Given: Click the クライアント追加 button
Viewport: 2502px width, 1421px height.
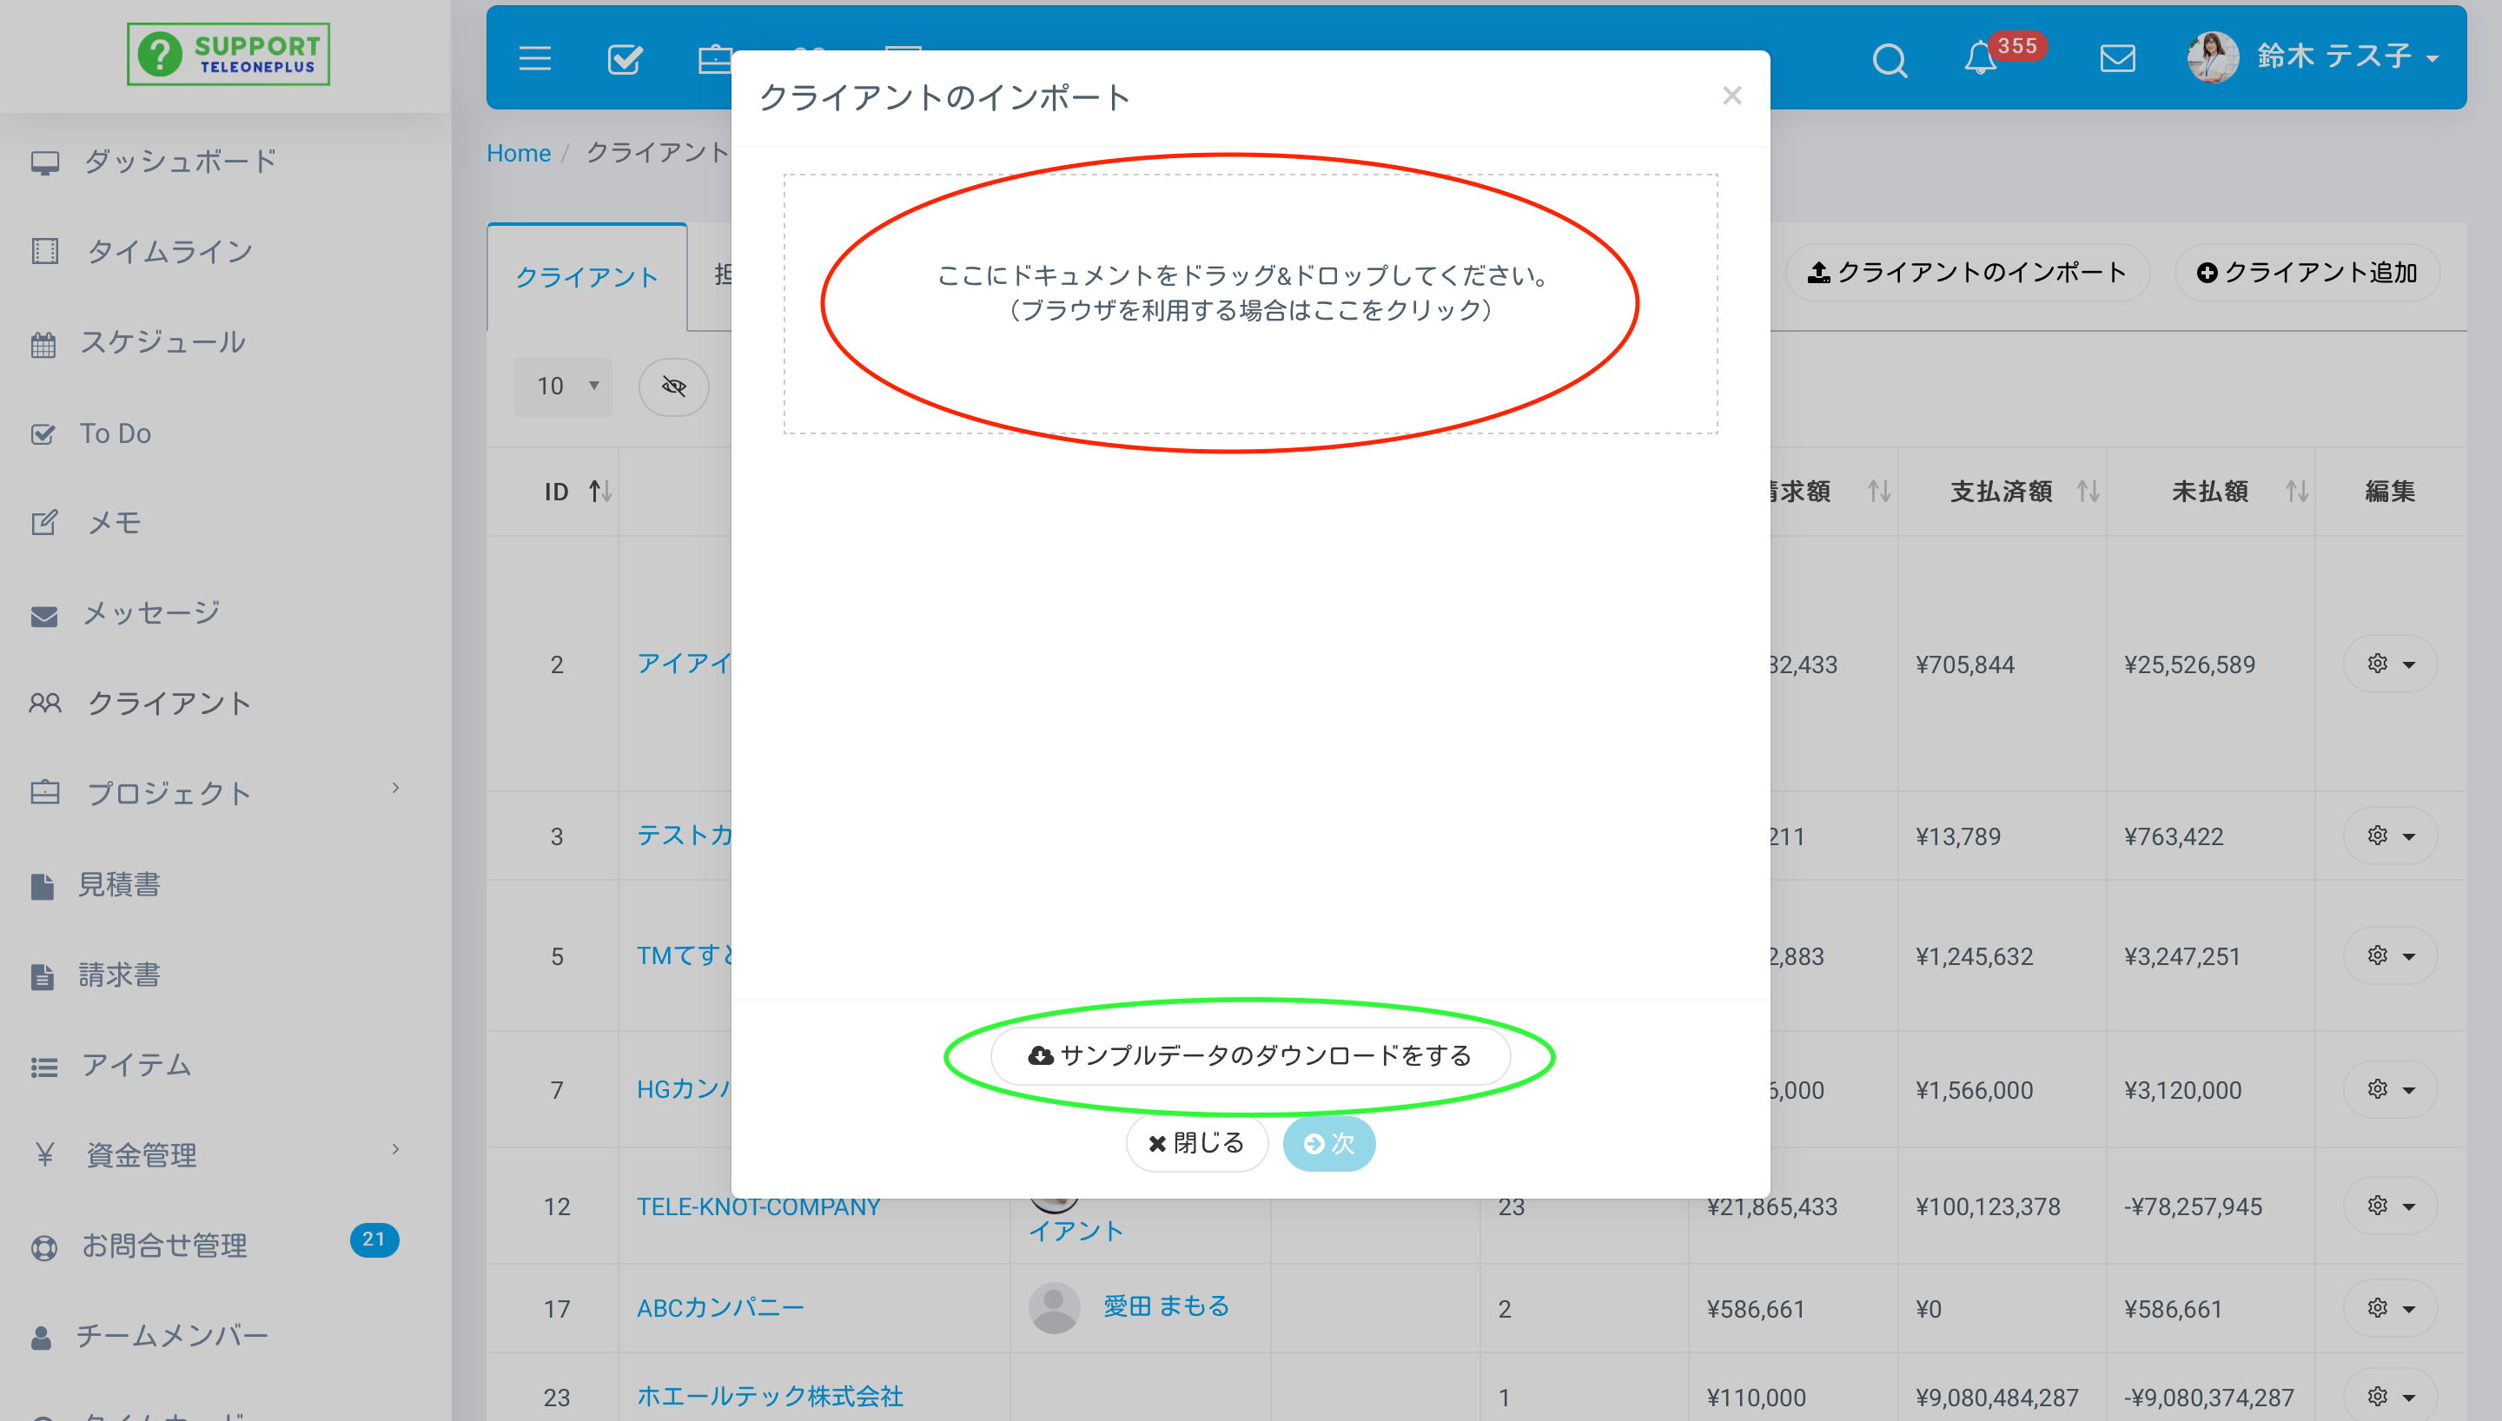Looking at the screenshot, I should pos(2307,272).
